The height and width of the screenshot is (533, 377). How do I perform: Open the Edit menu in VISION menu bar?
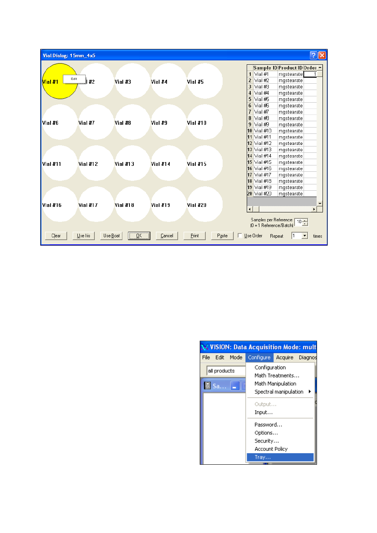tap(220, 357)
